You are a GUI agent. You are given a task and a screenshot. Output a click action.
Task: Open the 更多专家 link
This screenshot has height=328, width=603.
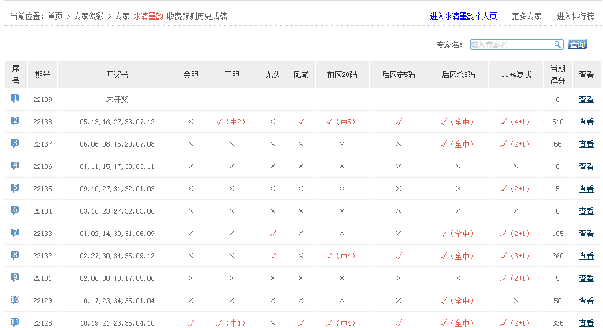(x=526, y=16)
